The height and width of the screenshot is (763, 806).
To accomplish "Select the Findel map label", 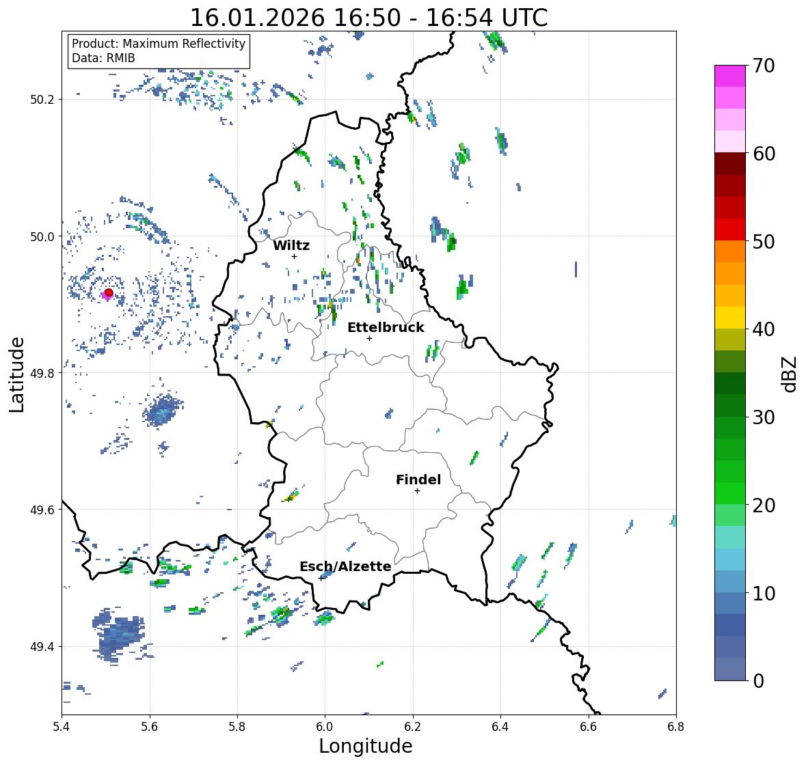I will click(418, 480).
